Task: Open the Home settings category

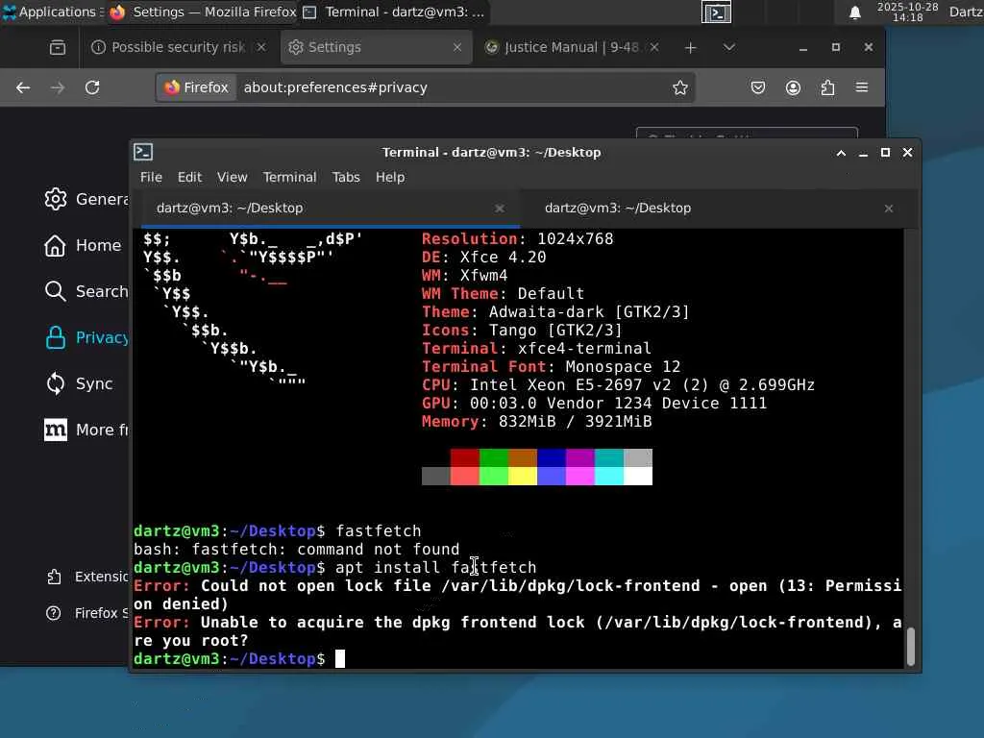Action: coord(83,245)
